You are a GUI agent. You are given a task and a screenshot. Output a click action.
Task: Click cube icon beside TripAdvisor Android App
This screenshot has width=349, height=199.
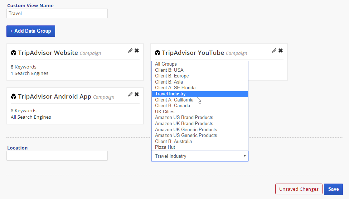tap(14, 97)
